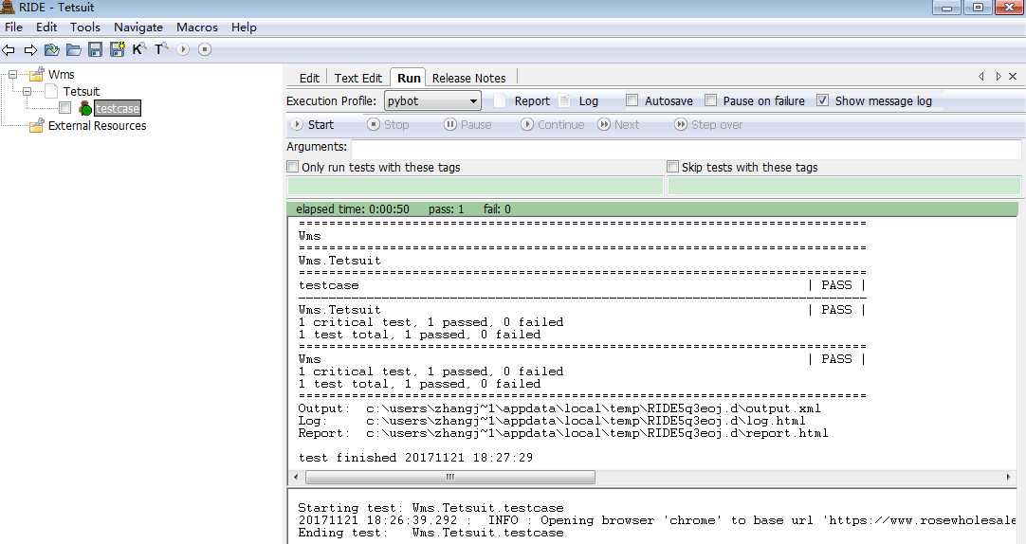Check Only run tests with these tags
Viewport: 1026px width, 544px height.
293,167
